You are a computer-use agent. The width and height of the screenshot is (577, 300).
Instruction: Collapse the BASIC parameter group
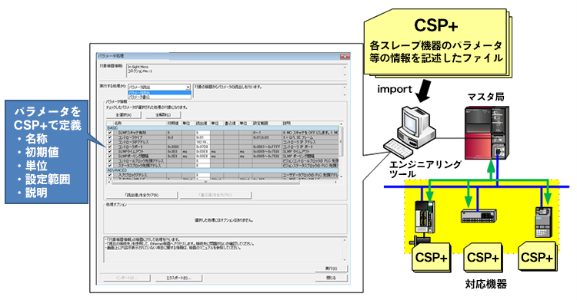(x=222, y=128)
